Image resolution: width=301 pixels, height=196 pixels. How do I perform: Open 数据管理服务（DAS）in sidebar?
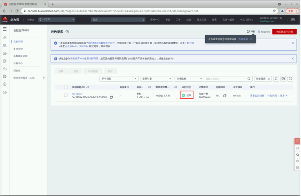pyautogui.click(x=24, y=78)
